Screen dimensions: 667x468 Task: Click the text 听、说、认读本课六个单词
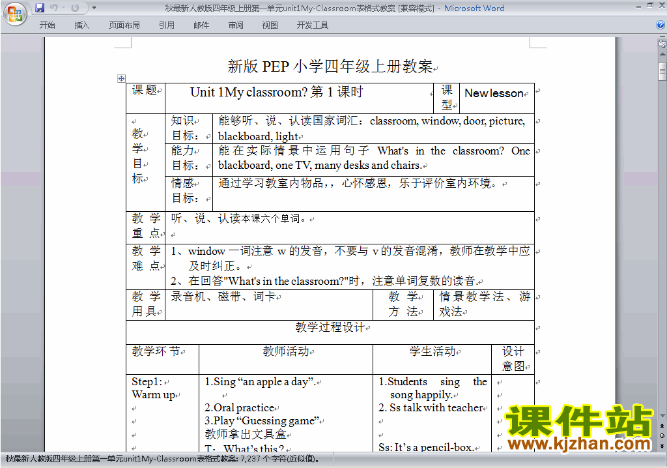point(236,218)
